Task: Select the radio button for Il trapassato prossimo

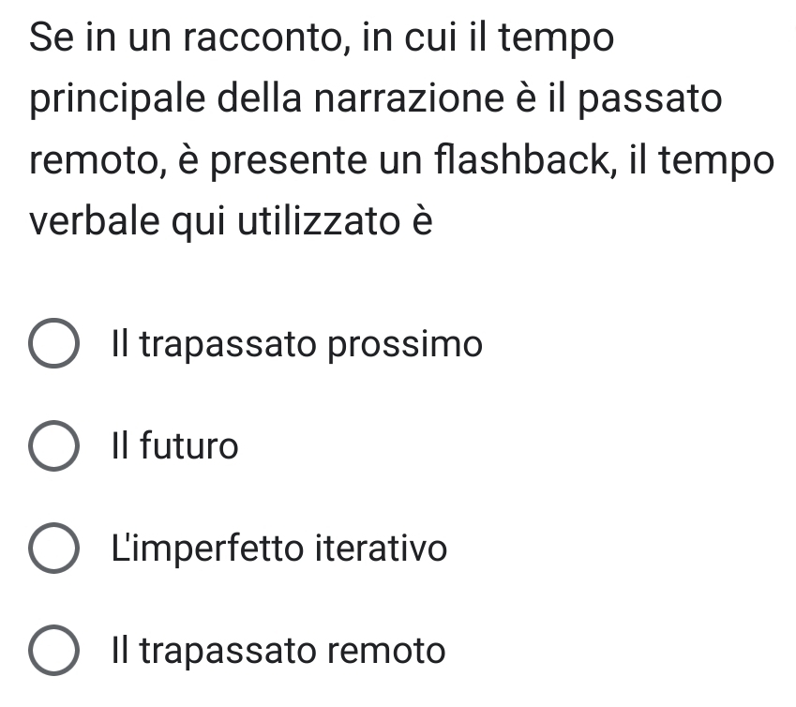Action: pos(53,346)
